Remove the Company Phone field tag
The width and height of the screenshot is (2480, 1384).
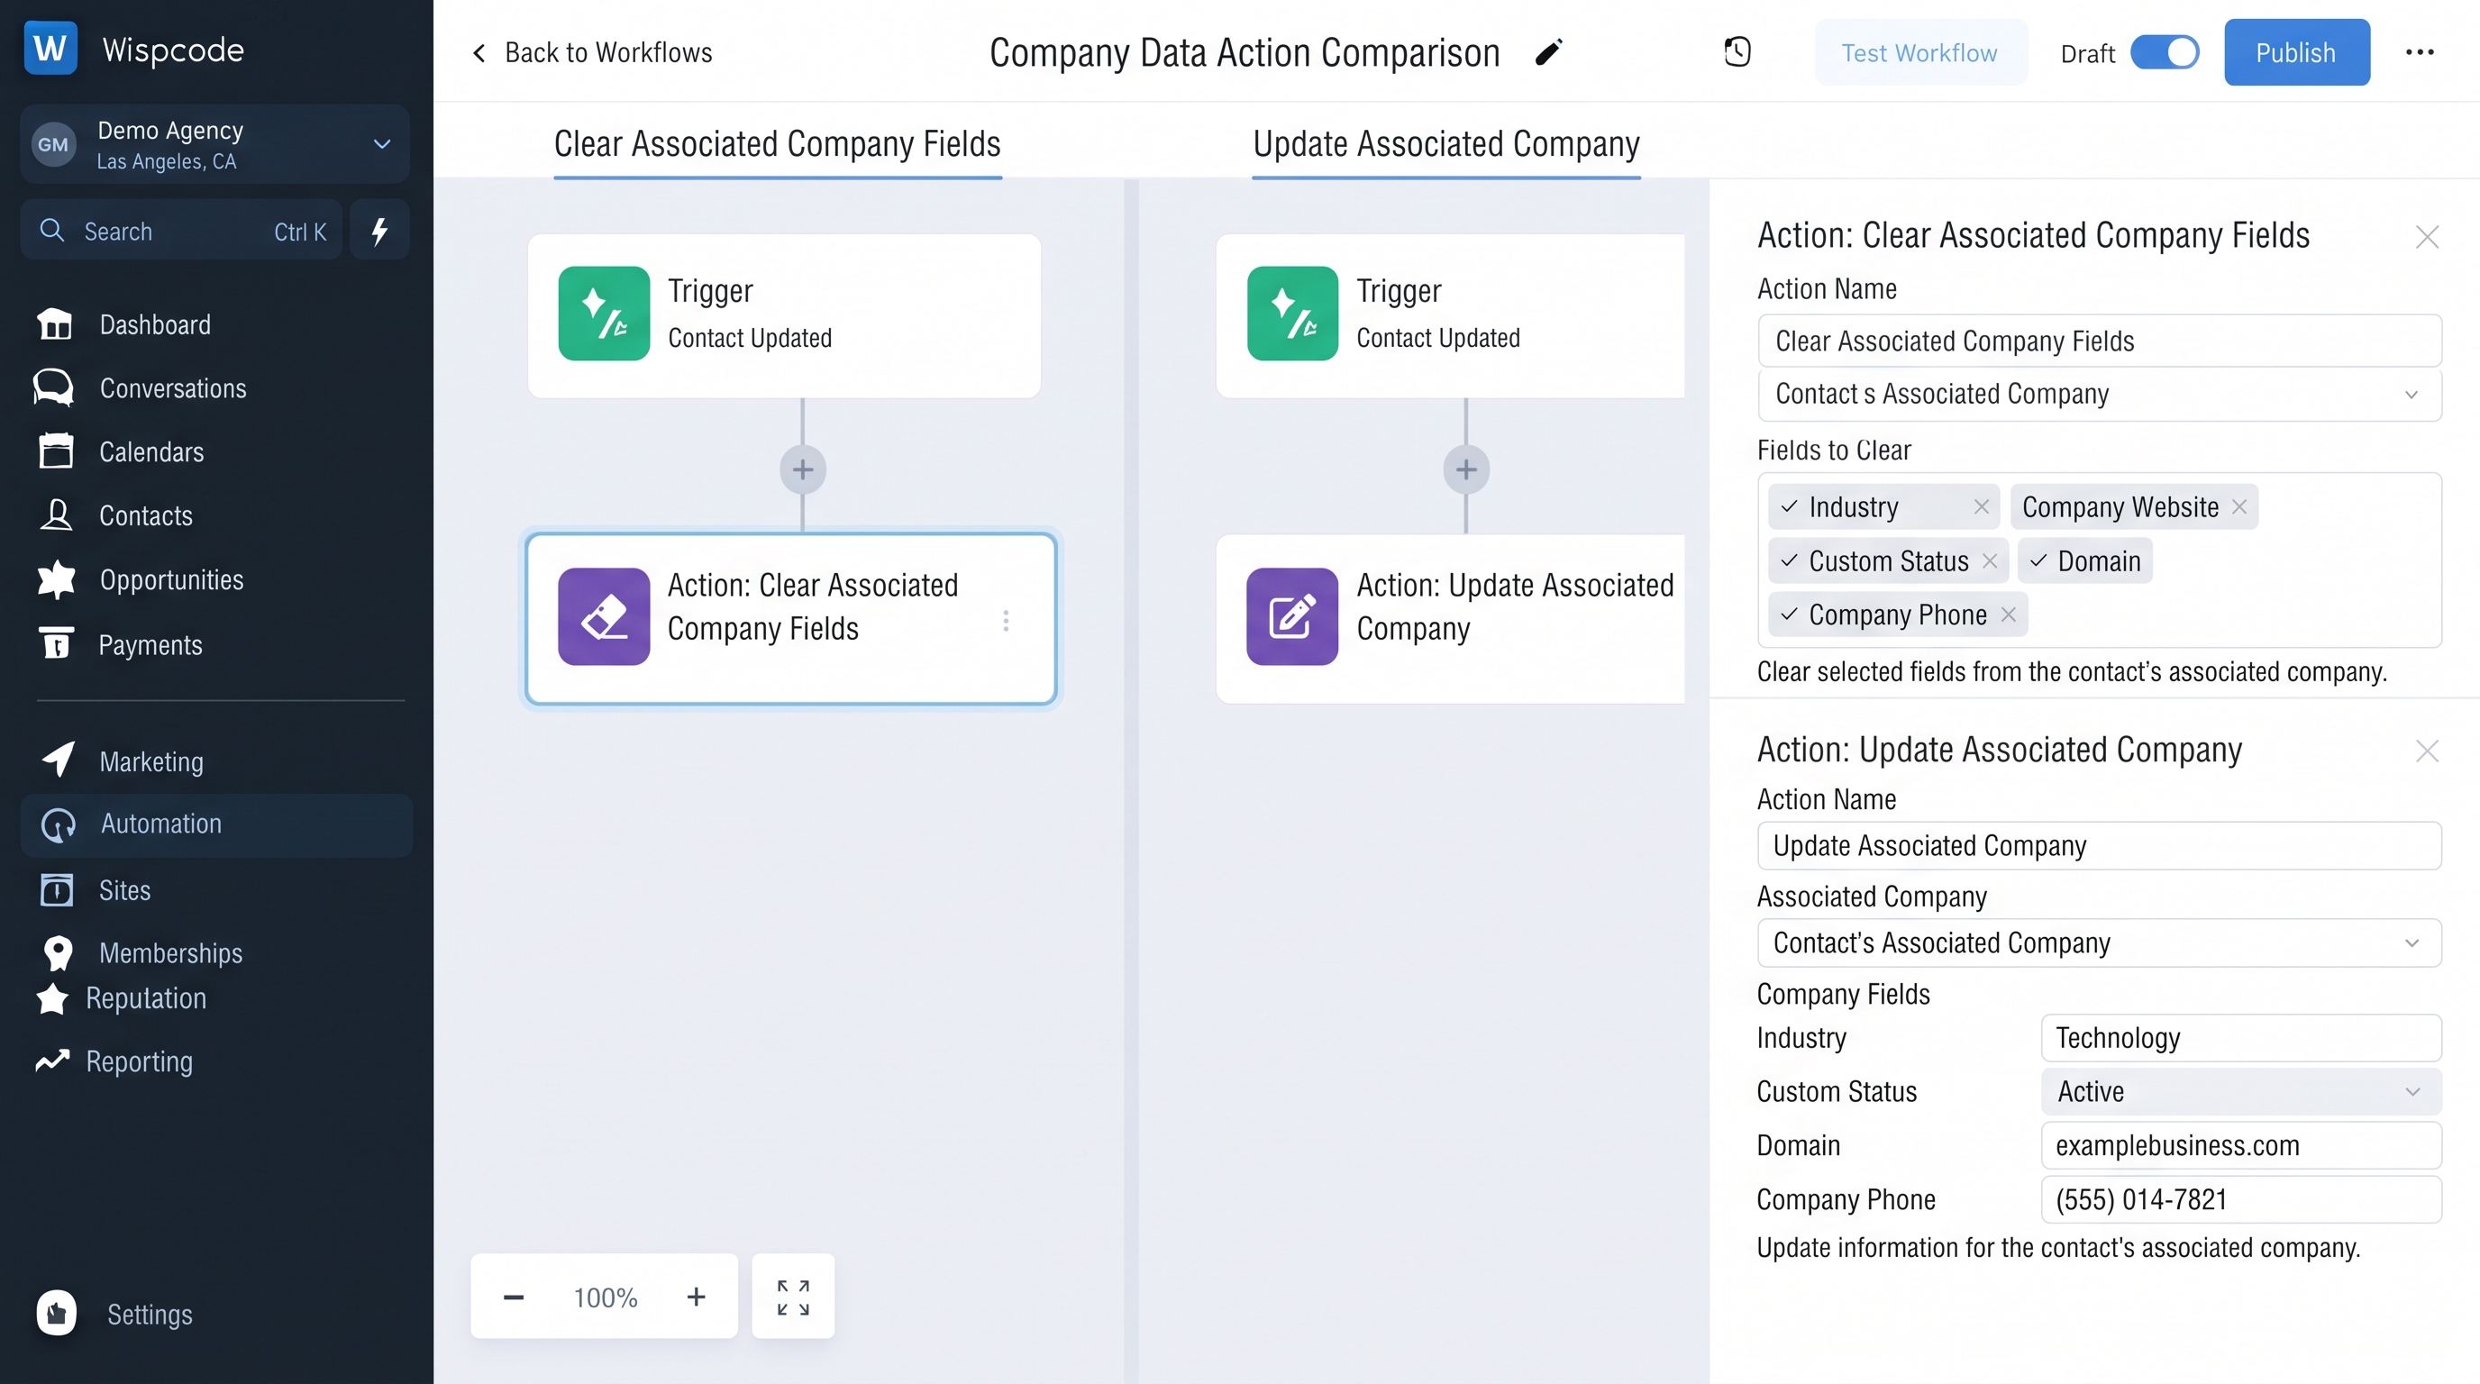(2007, 614)
